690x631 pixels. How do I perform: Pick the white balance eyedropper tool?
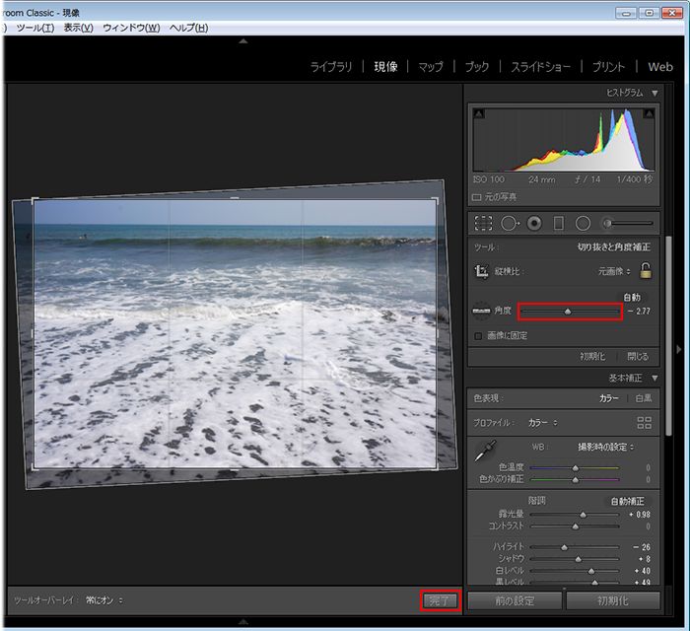[485, 451]
